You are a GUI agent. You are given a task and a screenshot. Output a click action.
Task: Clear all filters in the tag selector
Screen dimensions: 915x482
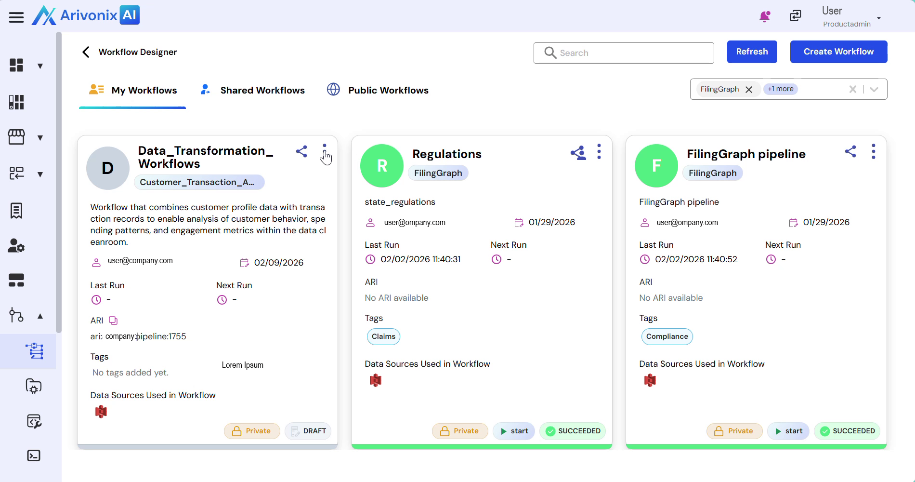(x=852, y=89)
